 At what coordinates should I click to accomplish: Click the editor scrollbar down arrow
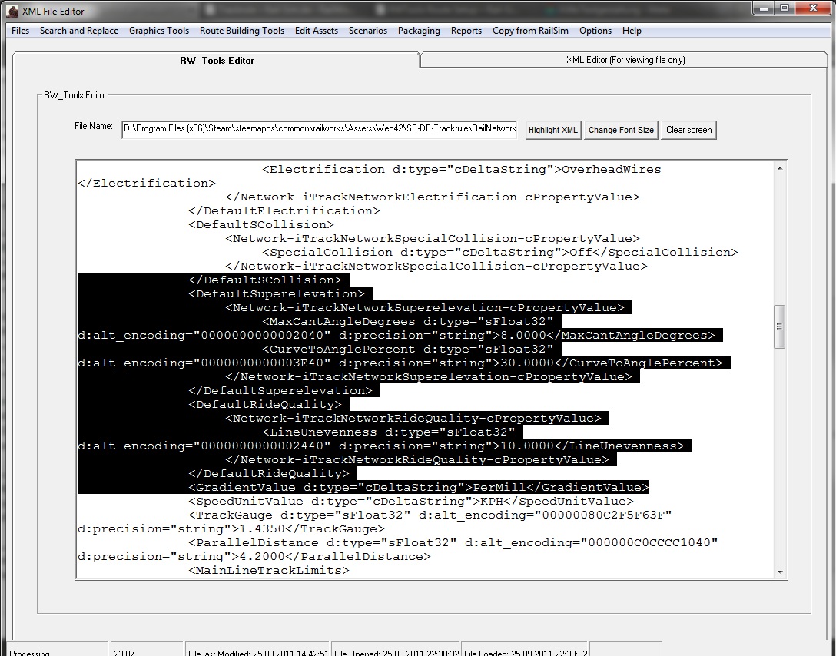(779, 572)
